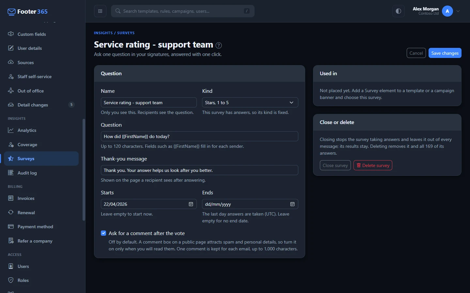
Task: Click the Ends date field
Action: coord(250,204)
